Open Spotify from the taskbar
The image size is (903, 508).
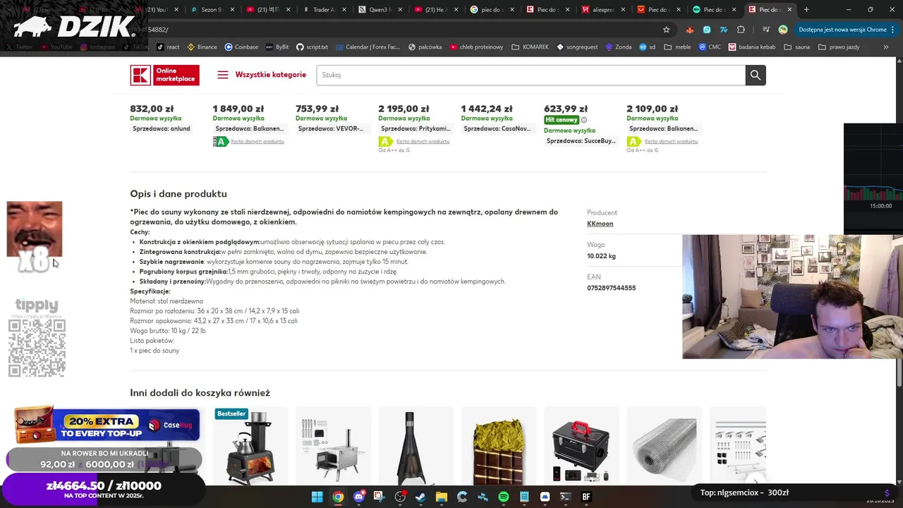click(x=504, y=497)
